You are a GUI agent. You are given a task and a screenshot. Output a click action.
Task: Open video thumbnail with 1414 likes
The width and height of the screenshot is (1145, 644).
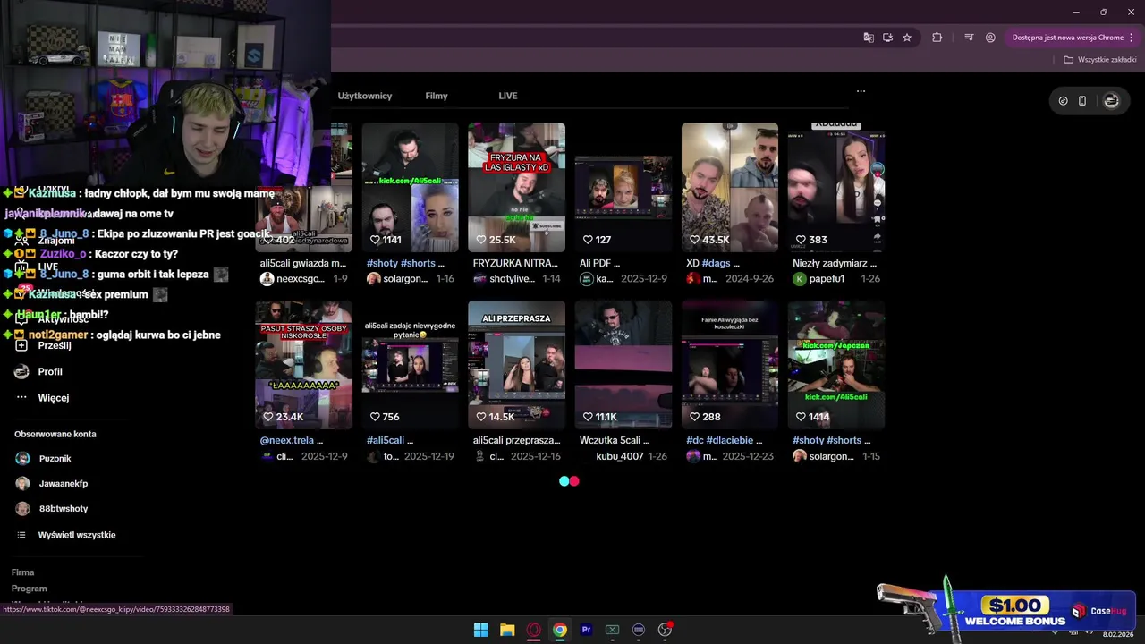click(835, 365)
